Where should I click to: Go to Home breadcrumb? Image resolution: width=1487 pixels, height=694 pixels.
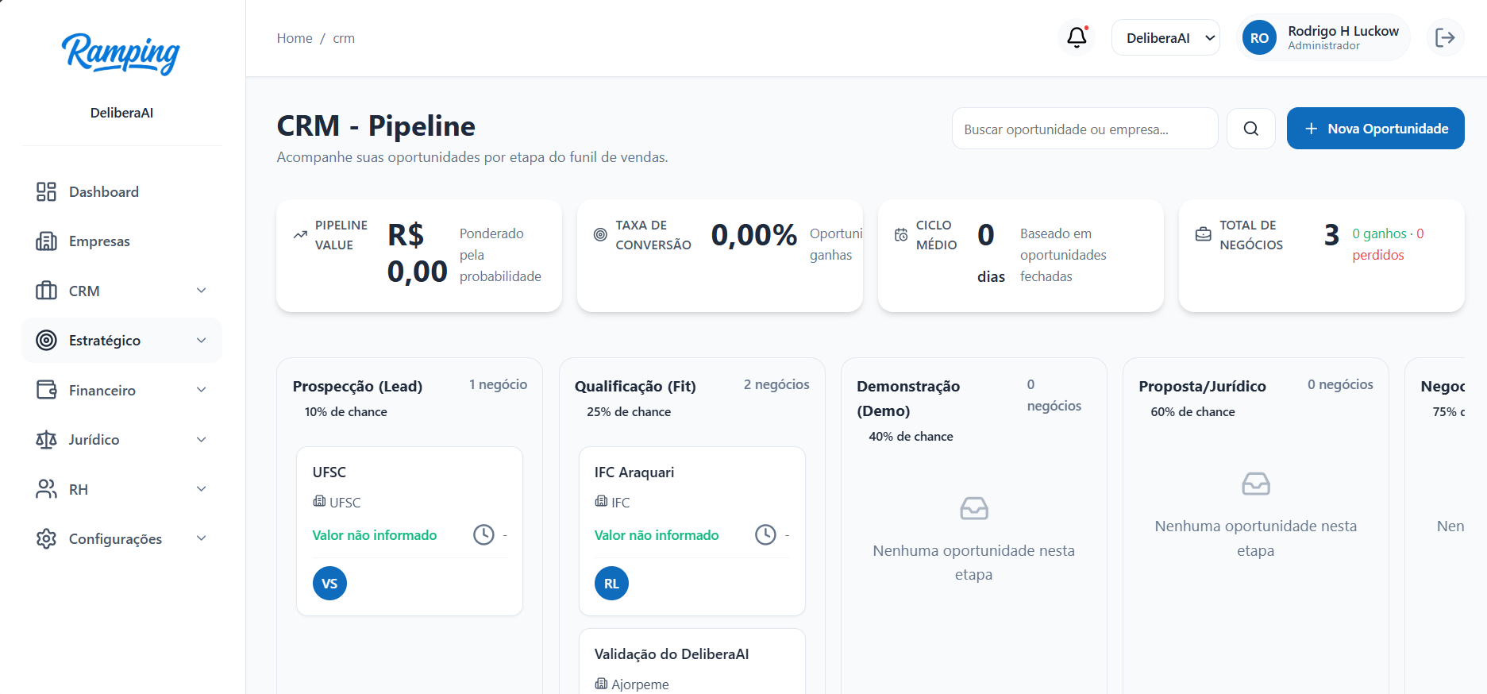click(295, 38)
